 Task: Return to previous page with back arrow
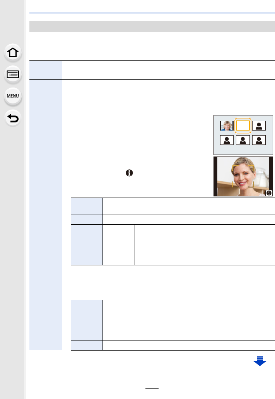click(x=13, y=118)
